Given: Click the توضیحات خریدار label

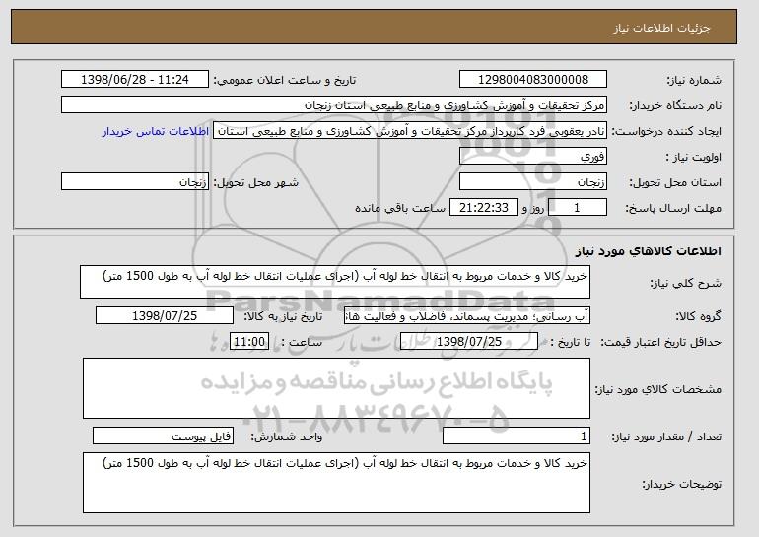Looking at the screenshot, I should 681,484.
